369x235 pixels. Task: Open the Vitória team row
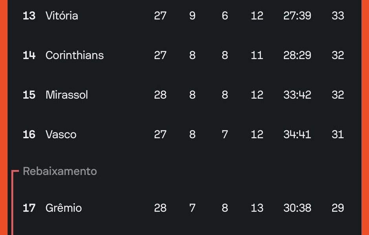click(185, 16)
